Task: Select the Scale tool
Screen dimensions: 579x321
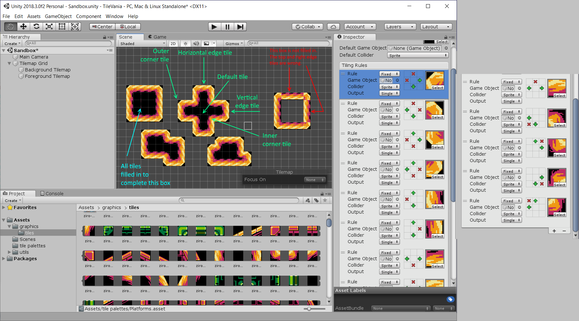Action: point(49,27)
